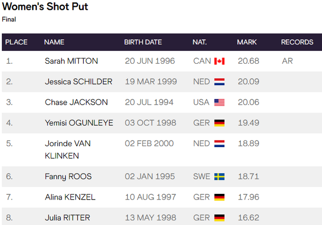Click the Sweden flag icon
Screen dimensions: 322x225
219,176
